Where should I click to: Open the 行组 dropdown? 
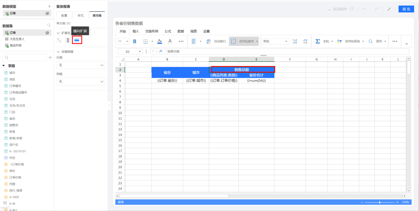click(x=81, y=65)
